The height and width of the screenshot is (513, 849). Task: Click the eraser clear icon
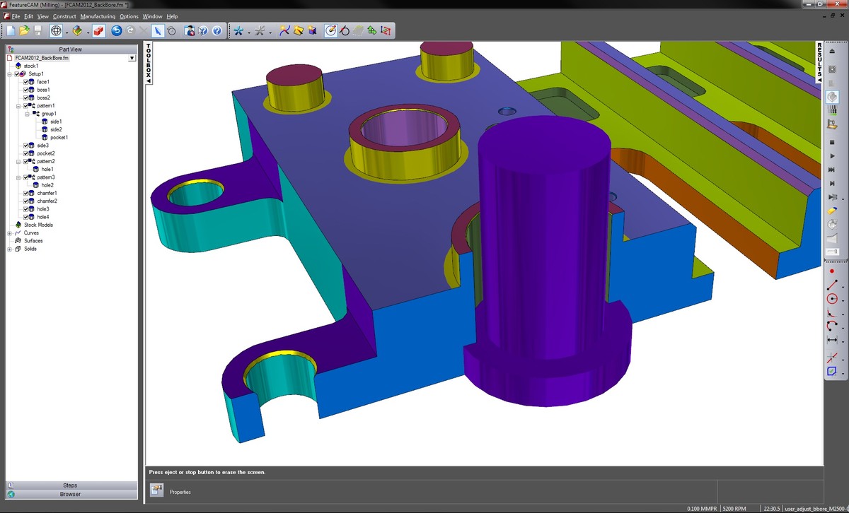[833, 211]
